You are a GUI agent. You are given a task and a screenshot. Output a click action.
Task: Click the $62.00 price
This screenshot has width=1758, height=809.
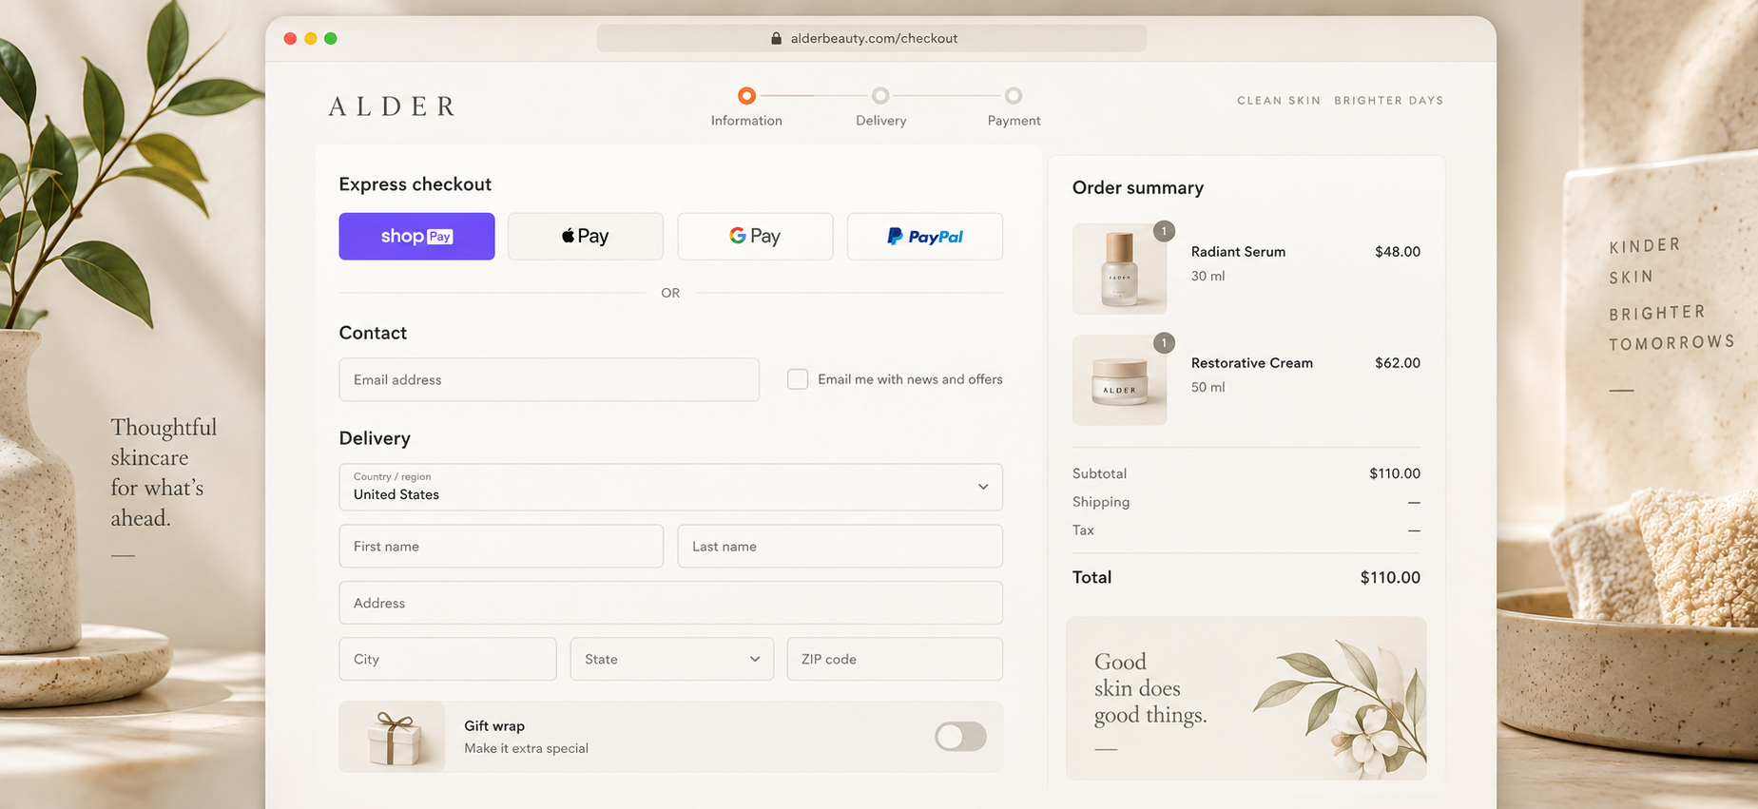[1398, 363]
